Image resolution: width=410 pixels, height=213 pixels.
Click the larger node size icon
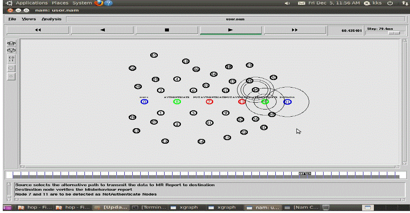pos(12,68)
